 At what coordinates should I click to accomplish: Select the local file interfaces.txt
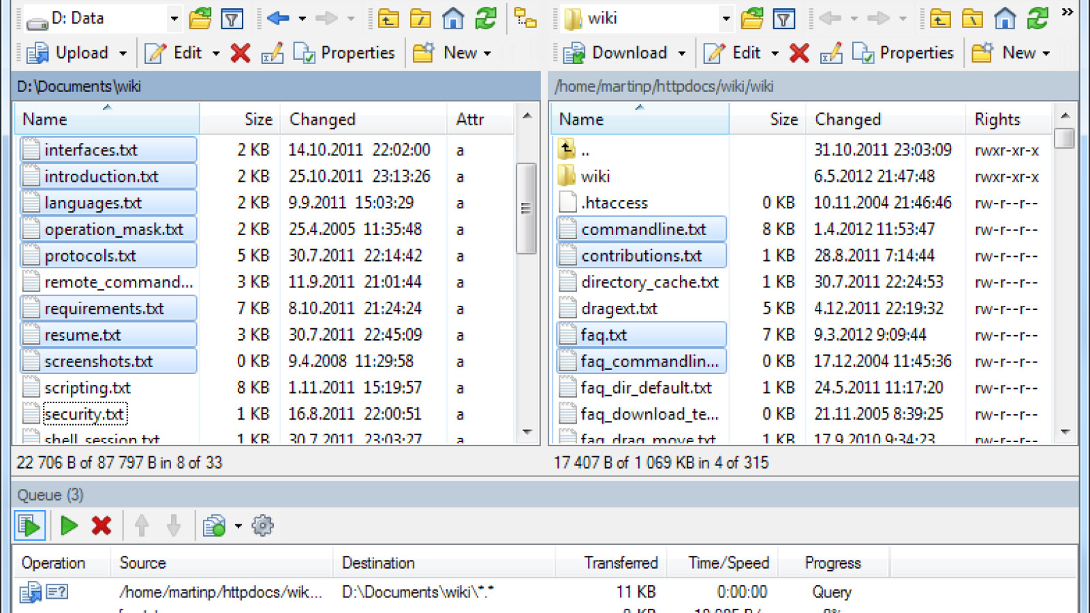point(108,150)
